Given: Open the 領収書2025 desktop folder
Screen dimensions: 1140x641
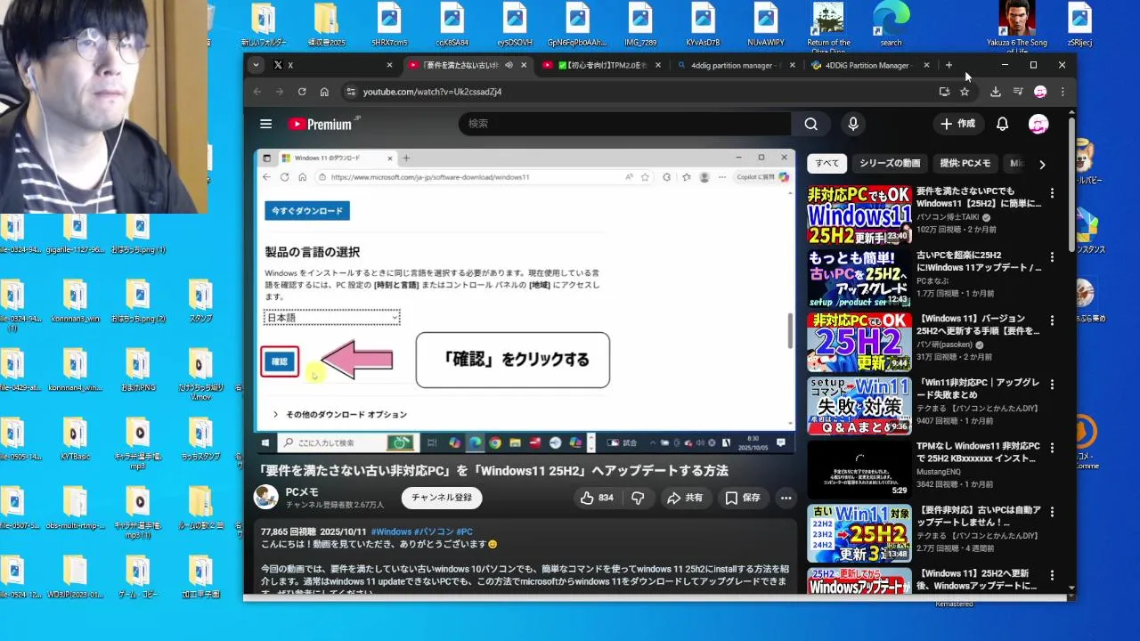Looking at the screenshot, I should click(x=325, y=24).
